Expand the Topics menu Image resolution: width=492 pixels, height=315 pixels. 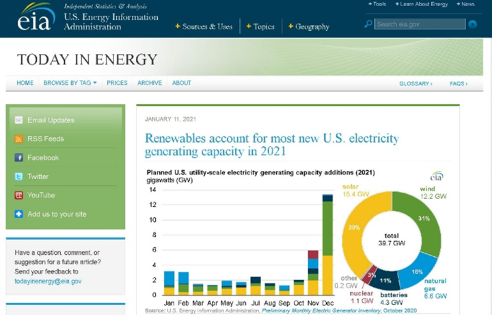click(260, 27)
